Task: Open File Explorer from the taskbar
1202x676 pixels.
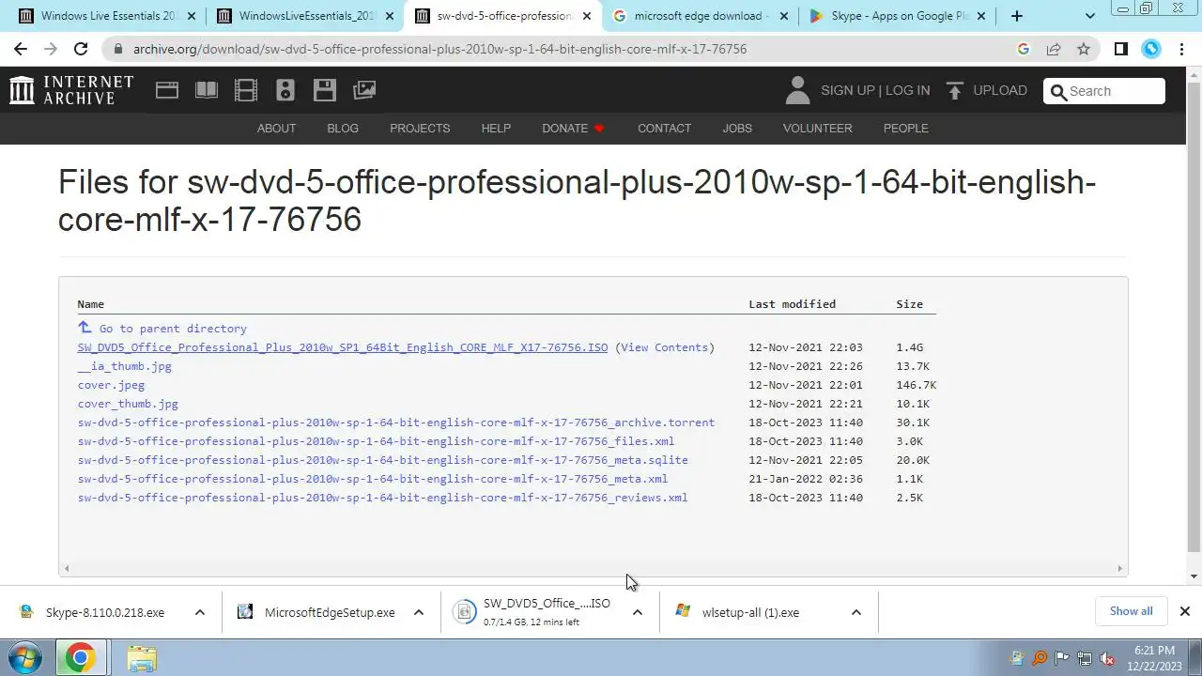Action: coord(142,658)
